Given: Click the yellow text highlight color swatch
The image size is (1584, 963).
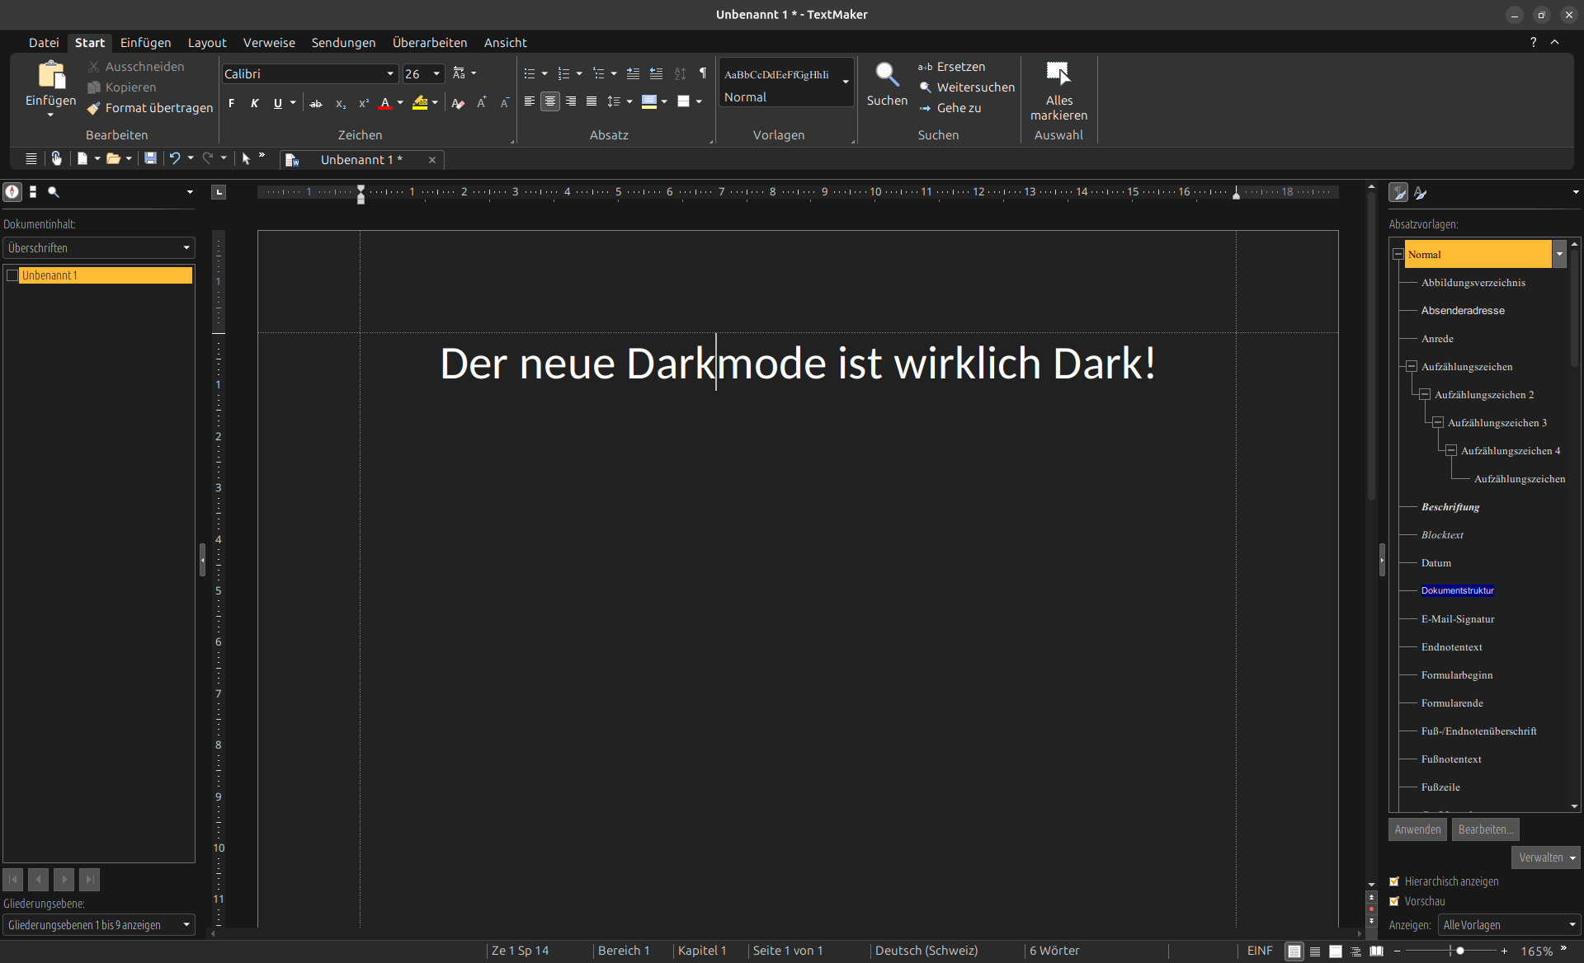Looking at the screenshot, I should click(x=420, y=103).
